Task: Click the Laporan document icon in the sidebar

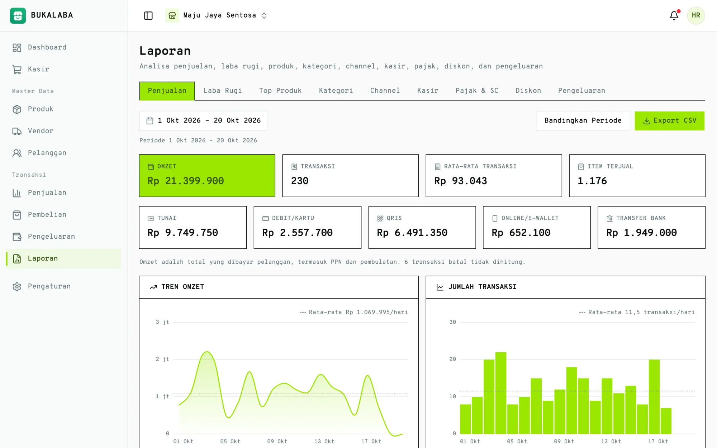Action: (x=17, y=258)
